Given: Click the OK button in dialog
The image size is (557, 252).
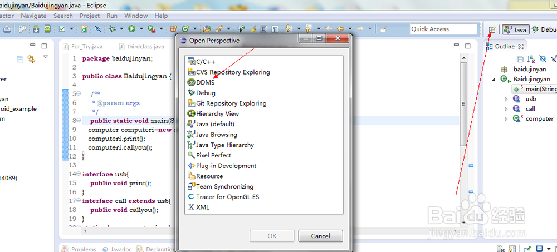Looking at the screenshot, I should 272,236.
